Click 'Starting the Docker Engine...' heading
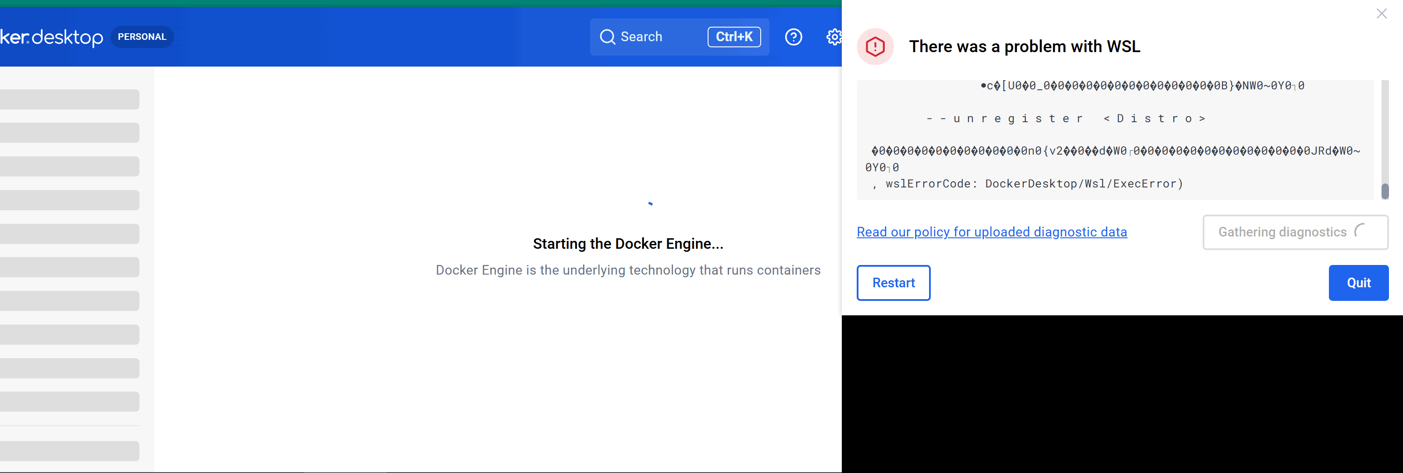Image resolution: width=1403 pixels, height=473 pixels. tap(628, 244)
